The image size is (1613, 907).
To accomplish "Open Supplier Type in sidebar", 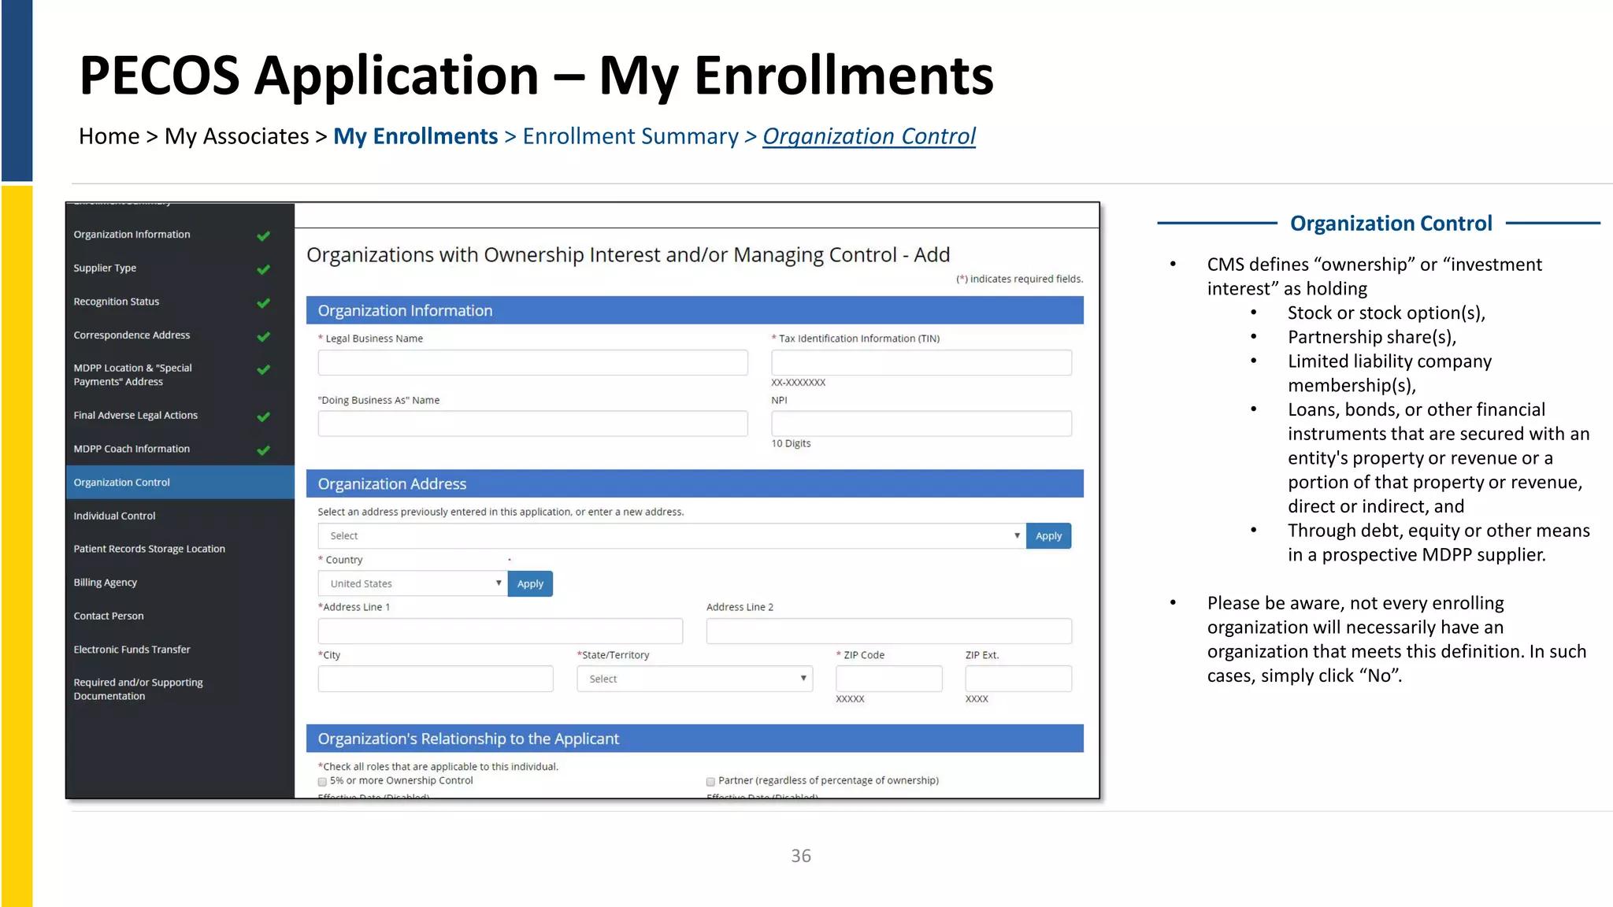I will (x=105, y=268).
